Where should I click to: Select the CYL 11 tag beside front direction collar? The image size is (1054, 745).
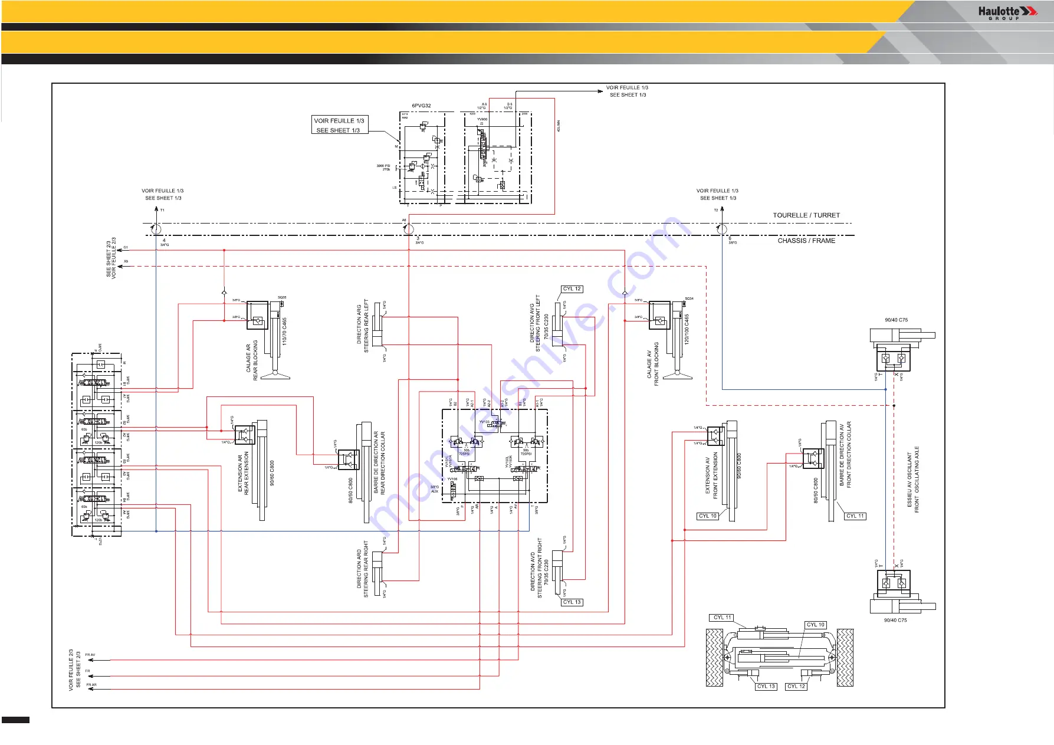855,516
